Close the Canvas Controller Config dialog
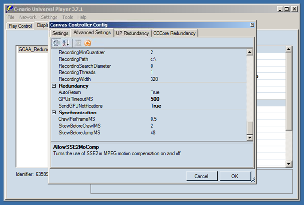 pos(252,25)
